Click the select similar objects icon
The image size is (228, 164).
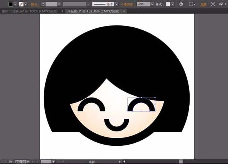pos(222,4)
